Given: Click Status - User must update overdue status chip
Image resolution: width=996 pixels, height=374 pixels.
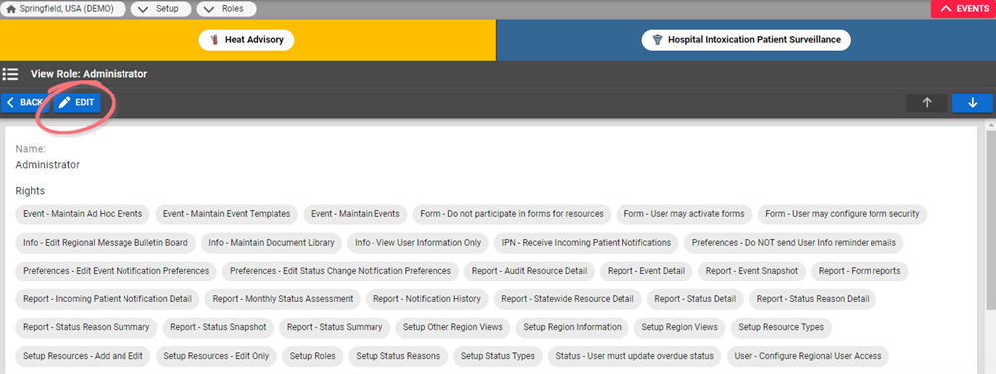Looking at the screenshot, I should pos(634,356).
